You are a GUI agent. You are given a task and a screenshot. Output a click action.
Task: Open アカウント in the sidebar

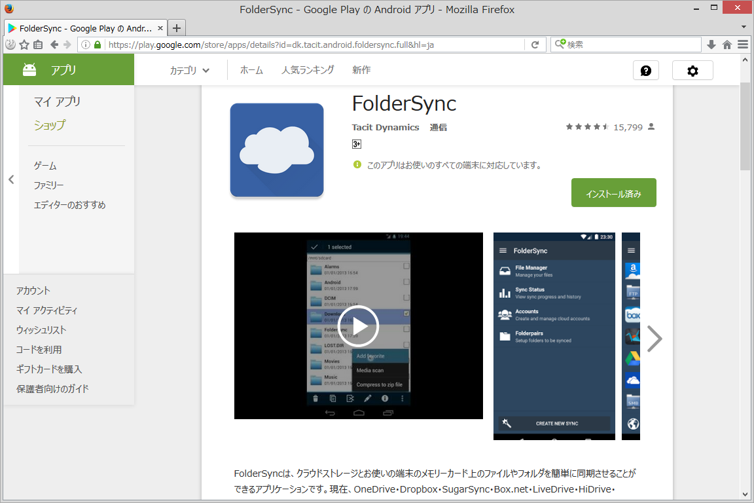[33, 291]
